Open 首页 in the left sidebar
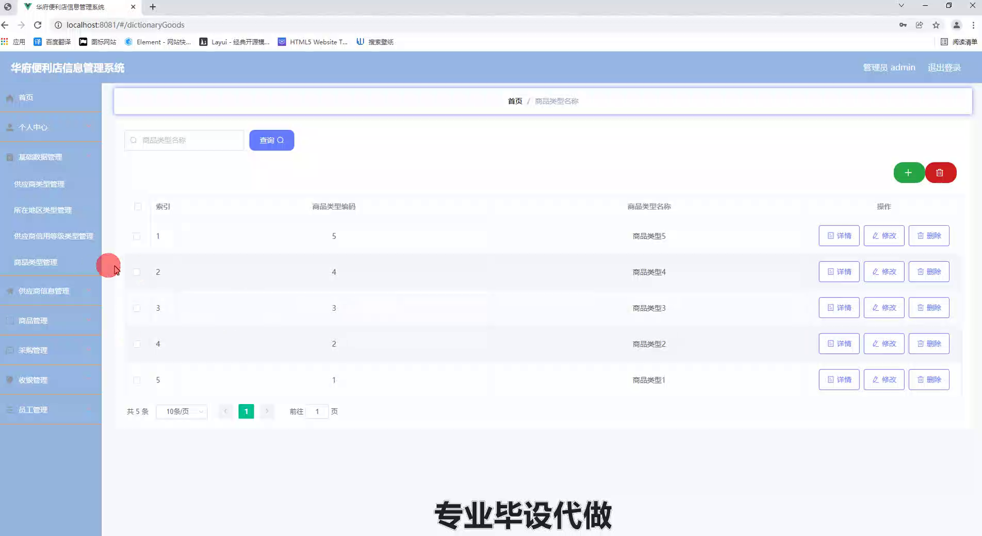The image size is (982, 536). [51, 97]
